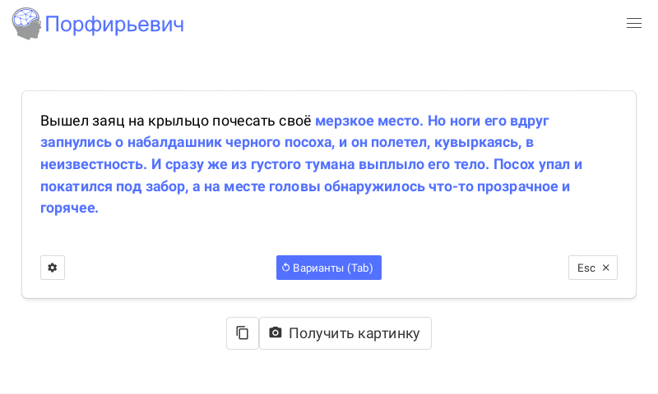Click the "Esc" text label

tap(586, 268)
